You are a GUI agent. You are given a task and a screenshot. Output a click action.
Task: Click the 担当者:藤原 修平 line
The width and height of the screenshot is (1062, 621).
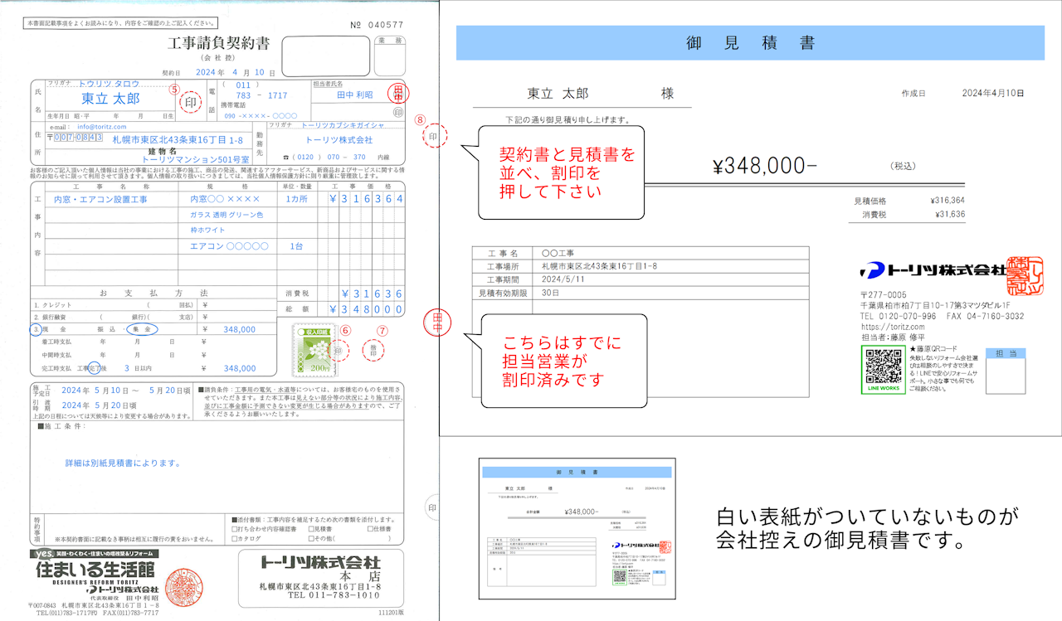894,337
